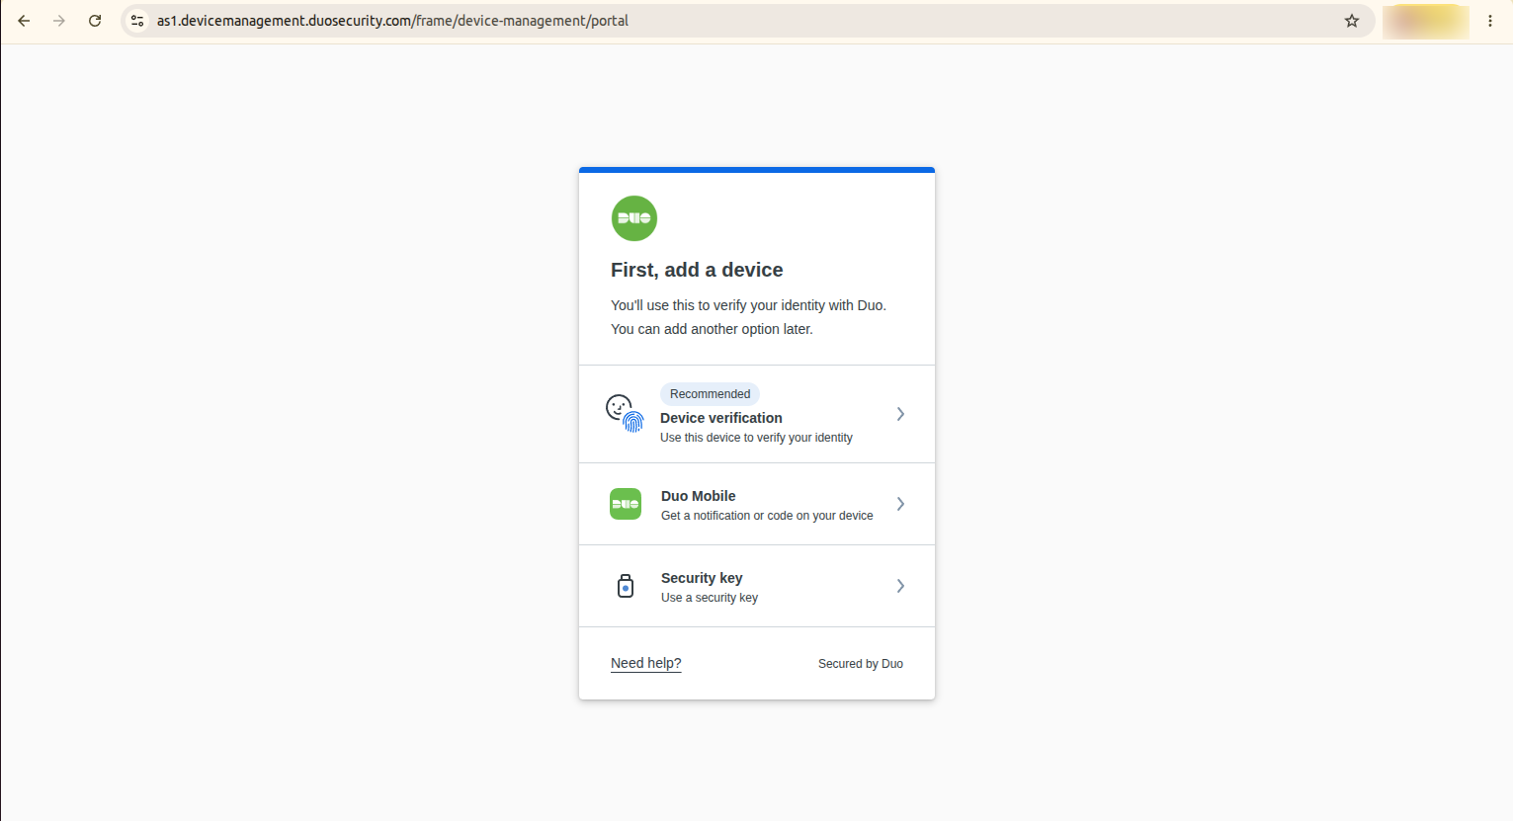Image resolution: width=1513 pixels, height=821 pixels.
Task: Click the round green Duo logo
Action: (x=634, y=218)
